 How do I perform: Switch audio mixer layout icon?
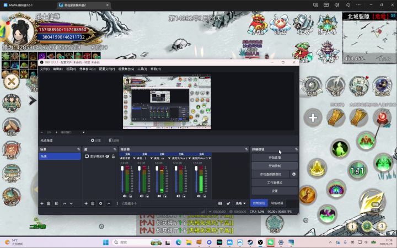pyautogui.click(x=220, y=203)
